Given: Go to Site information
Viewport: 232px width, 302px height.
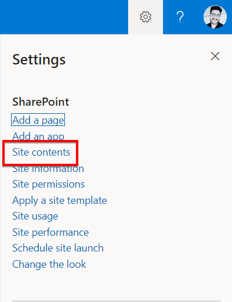Looking at the screenshot, I should [48, 169].
